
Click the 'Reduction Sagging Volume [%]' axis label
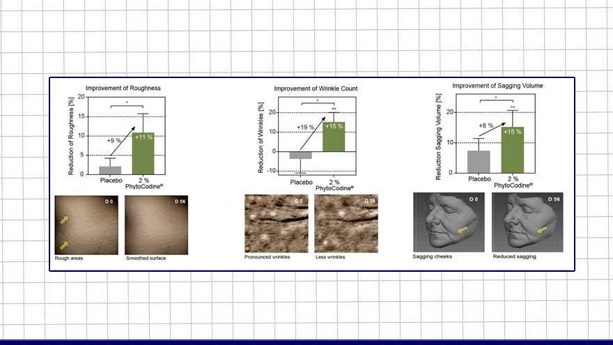click(x=438, y=137)
